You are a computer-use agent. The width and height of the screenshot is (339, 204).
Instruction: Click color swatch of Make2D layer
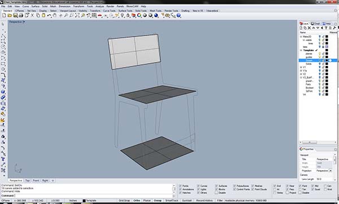327,37
